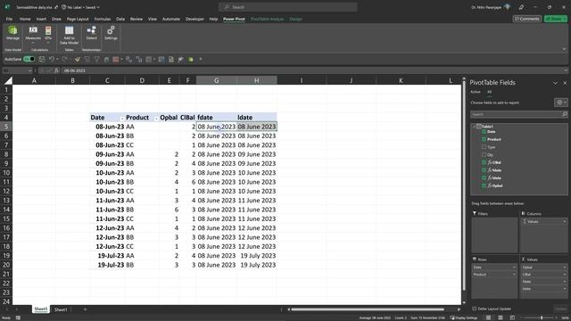The width and height of the screenshot is (571, 321).
Task: Select Page Layout view icon in status bar
Action: (x=501, y=317)
